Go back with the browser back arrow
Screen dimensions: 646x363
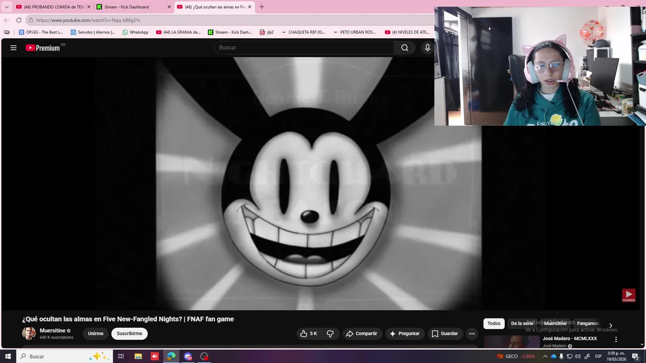[7, 20]
